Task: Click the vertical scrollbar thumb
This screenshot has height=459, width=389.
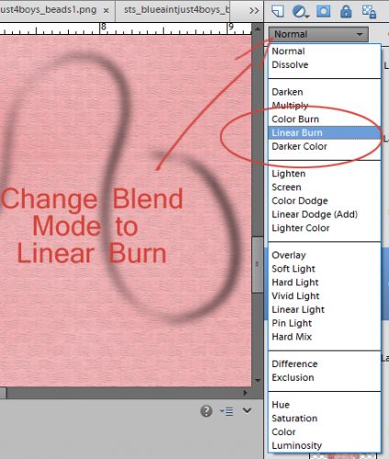Action: coord(257,264)
